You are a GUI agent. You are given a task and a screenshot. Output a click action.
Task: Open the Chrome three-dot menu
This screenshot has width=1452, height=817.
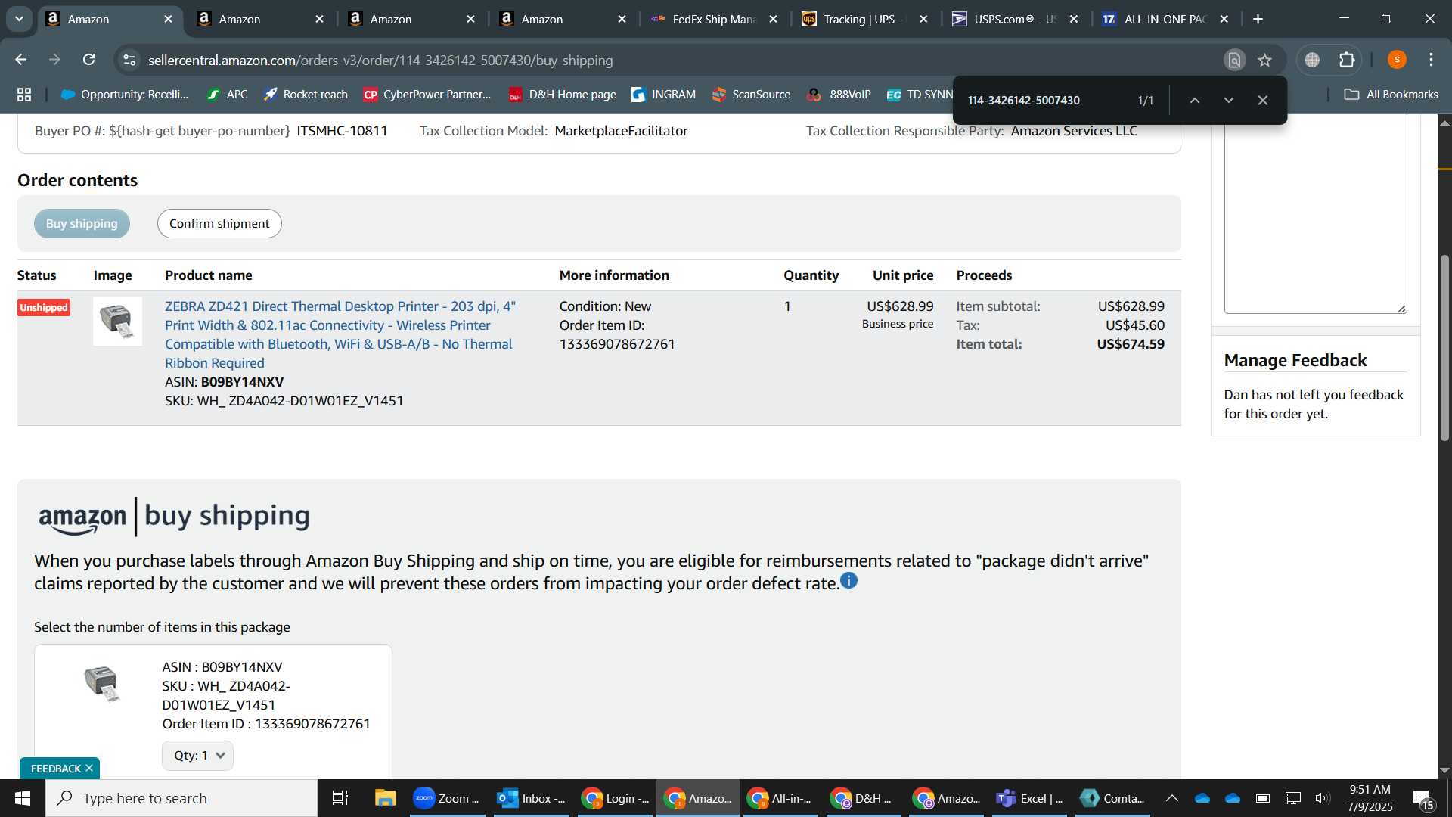click(1432, 60)
